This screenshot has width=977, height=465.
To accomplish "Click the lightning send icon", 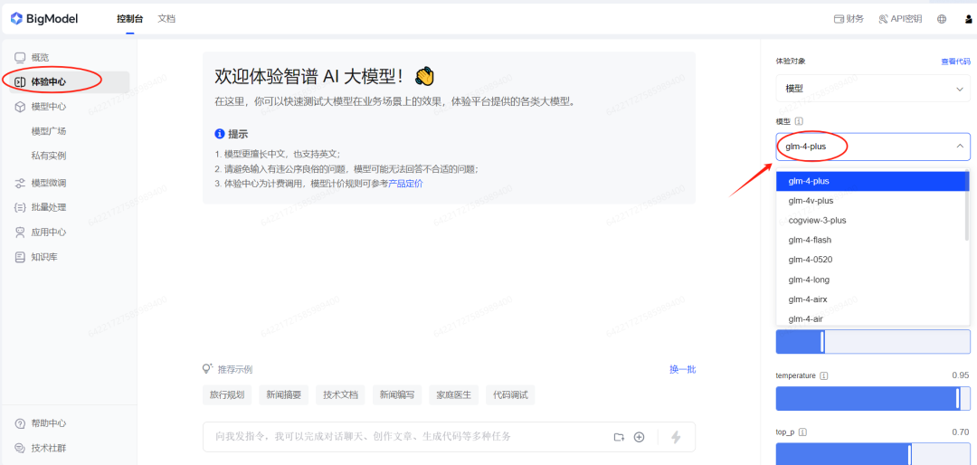I will click(676, 437).
